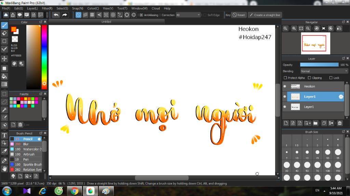Select the Lasso tool
350x196 pixels.
[4, 102]
